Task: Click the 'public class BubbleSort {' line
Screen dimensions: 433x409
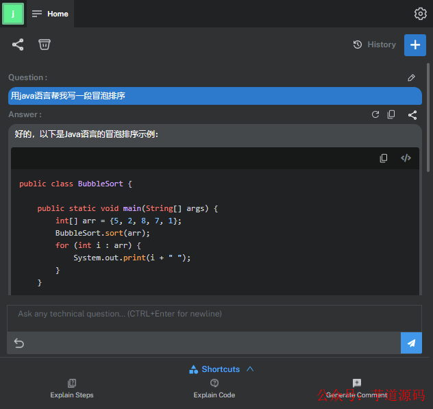Action: click(x=75, y=184)
